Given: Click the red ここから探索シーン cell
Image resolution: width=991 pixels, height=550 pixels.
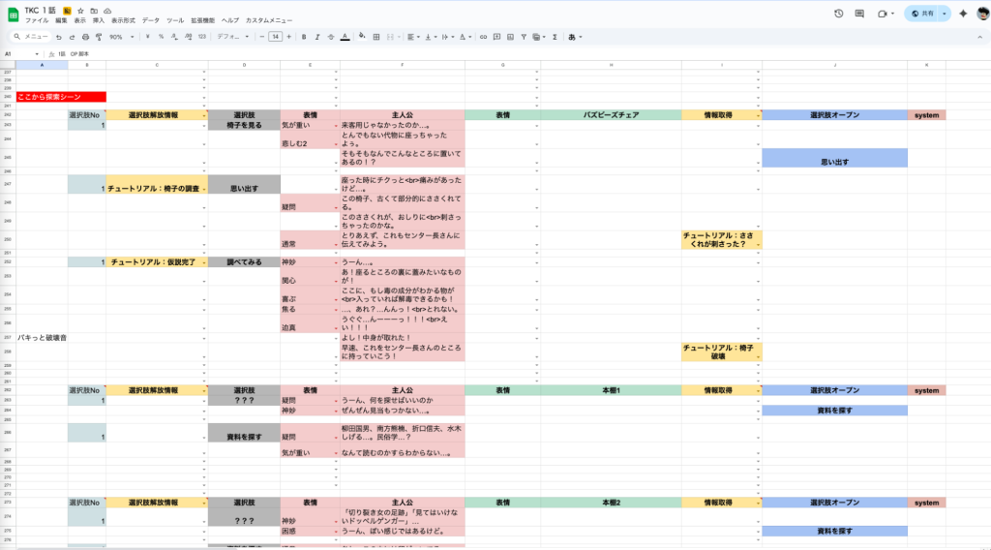Looking at the screenshot, I should pos(61,97).
